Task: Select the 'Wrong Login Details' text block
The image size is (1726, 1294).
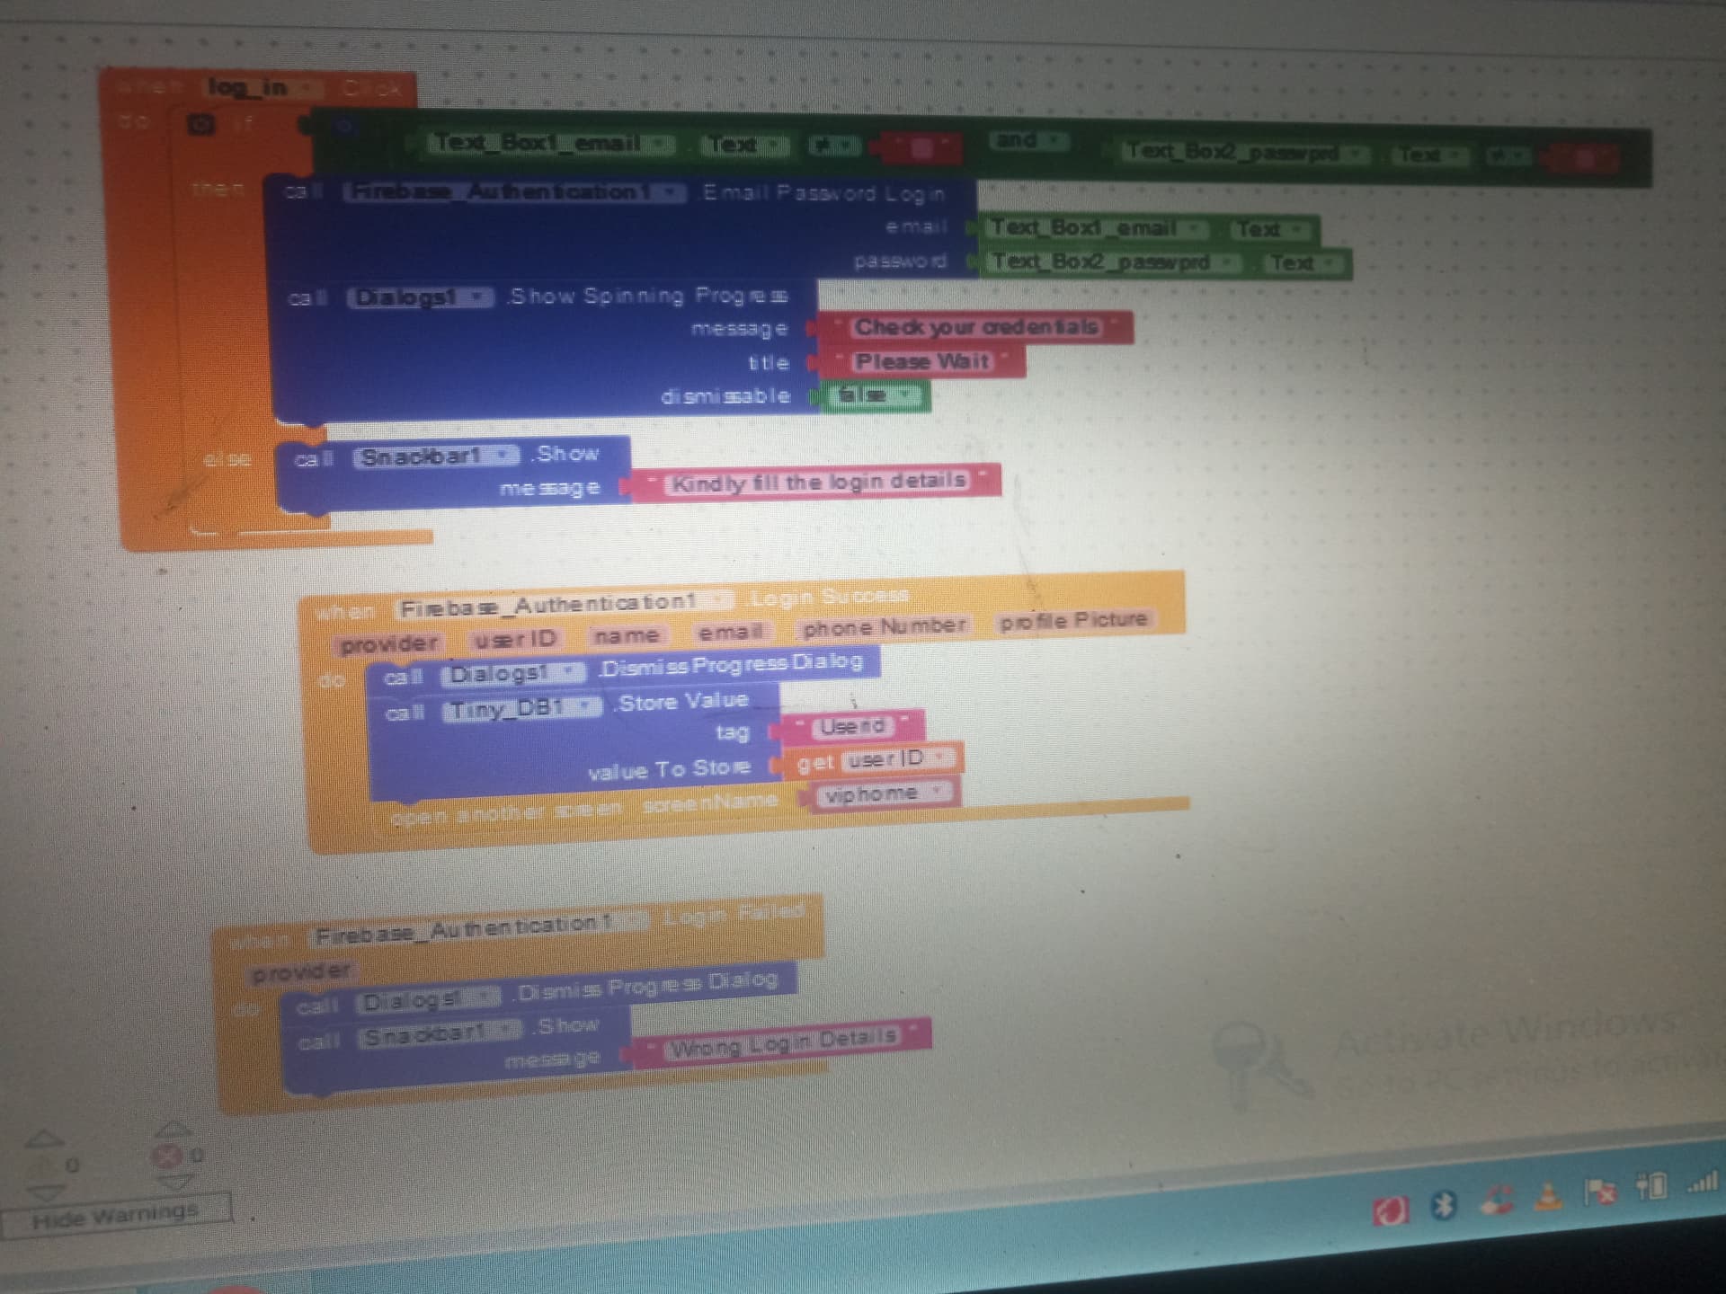Action: 782,1042
